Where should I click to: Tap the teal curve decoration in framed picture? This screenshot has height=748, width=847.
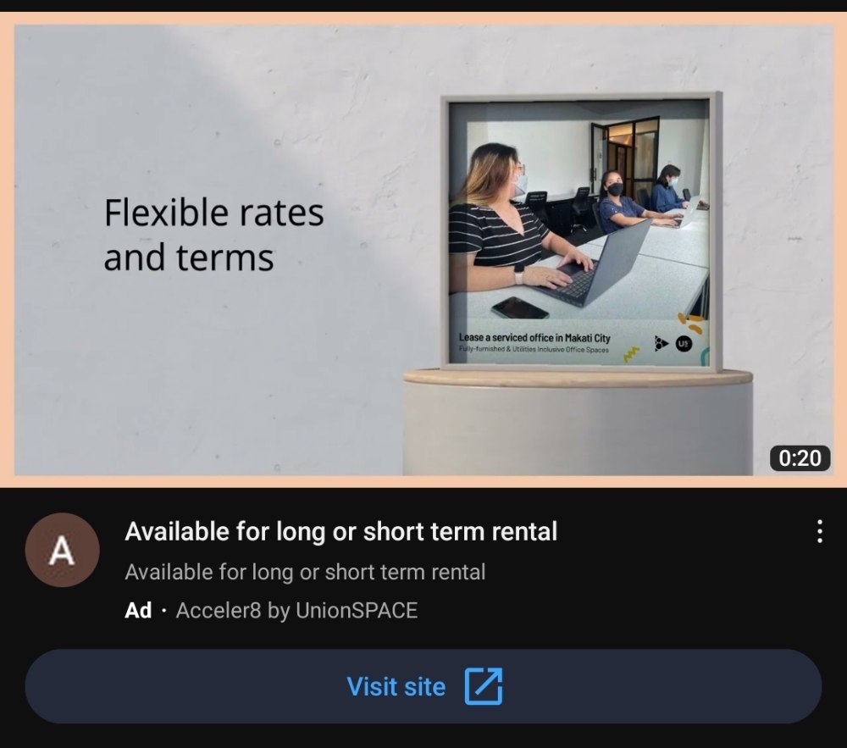point(705,357)
